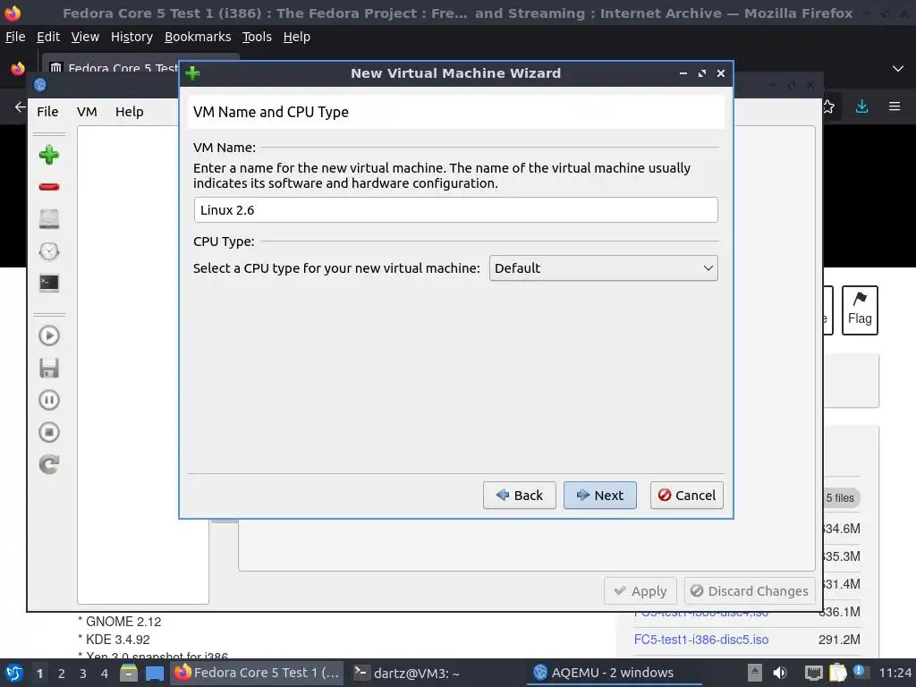Open file manager icon in taskbar
916x687 pixels.
129,673
